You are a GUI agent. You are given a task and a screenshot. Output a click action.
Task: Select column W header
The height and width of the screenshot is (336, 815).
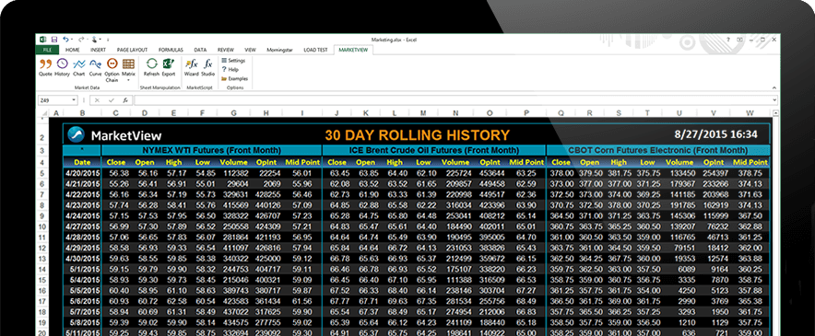point(750,112)
